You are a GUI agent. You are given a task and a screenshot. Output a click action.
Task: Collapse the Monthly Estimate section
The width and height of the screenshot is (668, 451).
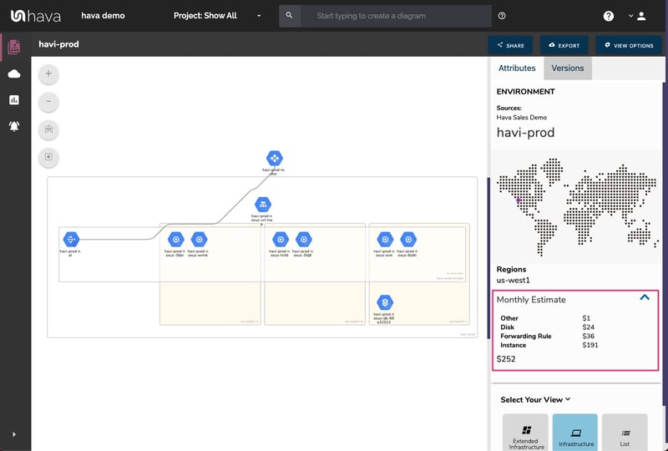coord(644,298)
